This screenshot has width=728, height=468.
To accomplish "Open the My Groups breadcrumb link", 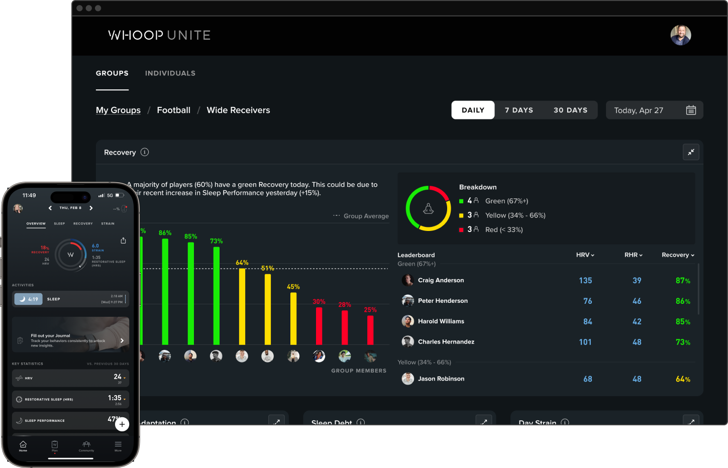I will tap(118, 110).
